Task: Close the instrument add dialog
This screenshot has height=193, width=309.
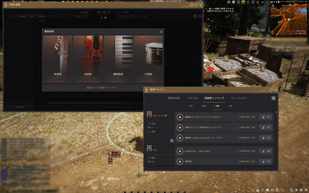Action: 161,32
